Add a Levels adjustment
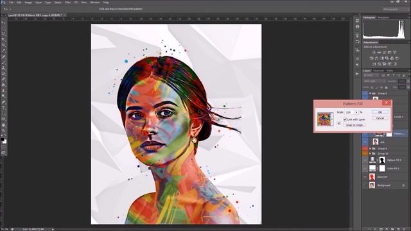 379,52
